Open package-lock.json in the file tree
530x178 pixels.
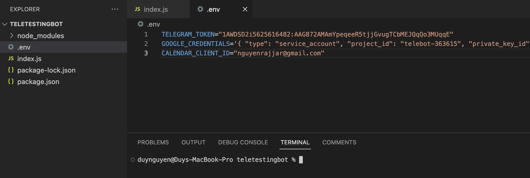pos(46,70)
